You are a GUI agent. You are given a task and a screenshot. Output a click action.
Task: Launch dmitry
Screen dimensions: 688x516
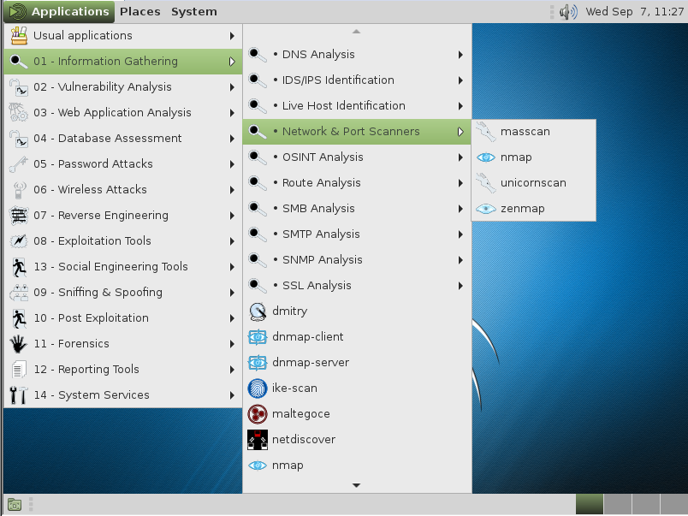[x=357, y=311]
